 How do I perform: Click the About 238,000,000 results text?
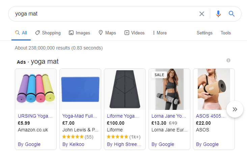click(59, 48)
